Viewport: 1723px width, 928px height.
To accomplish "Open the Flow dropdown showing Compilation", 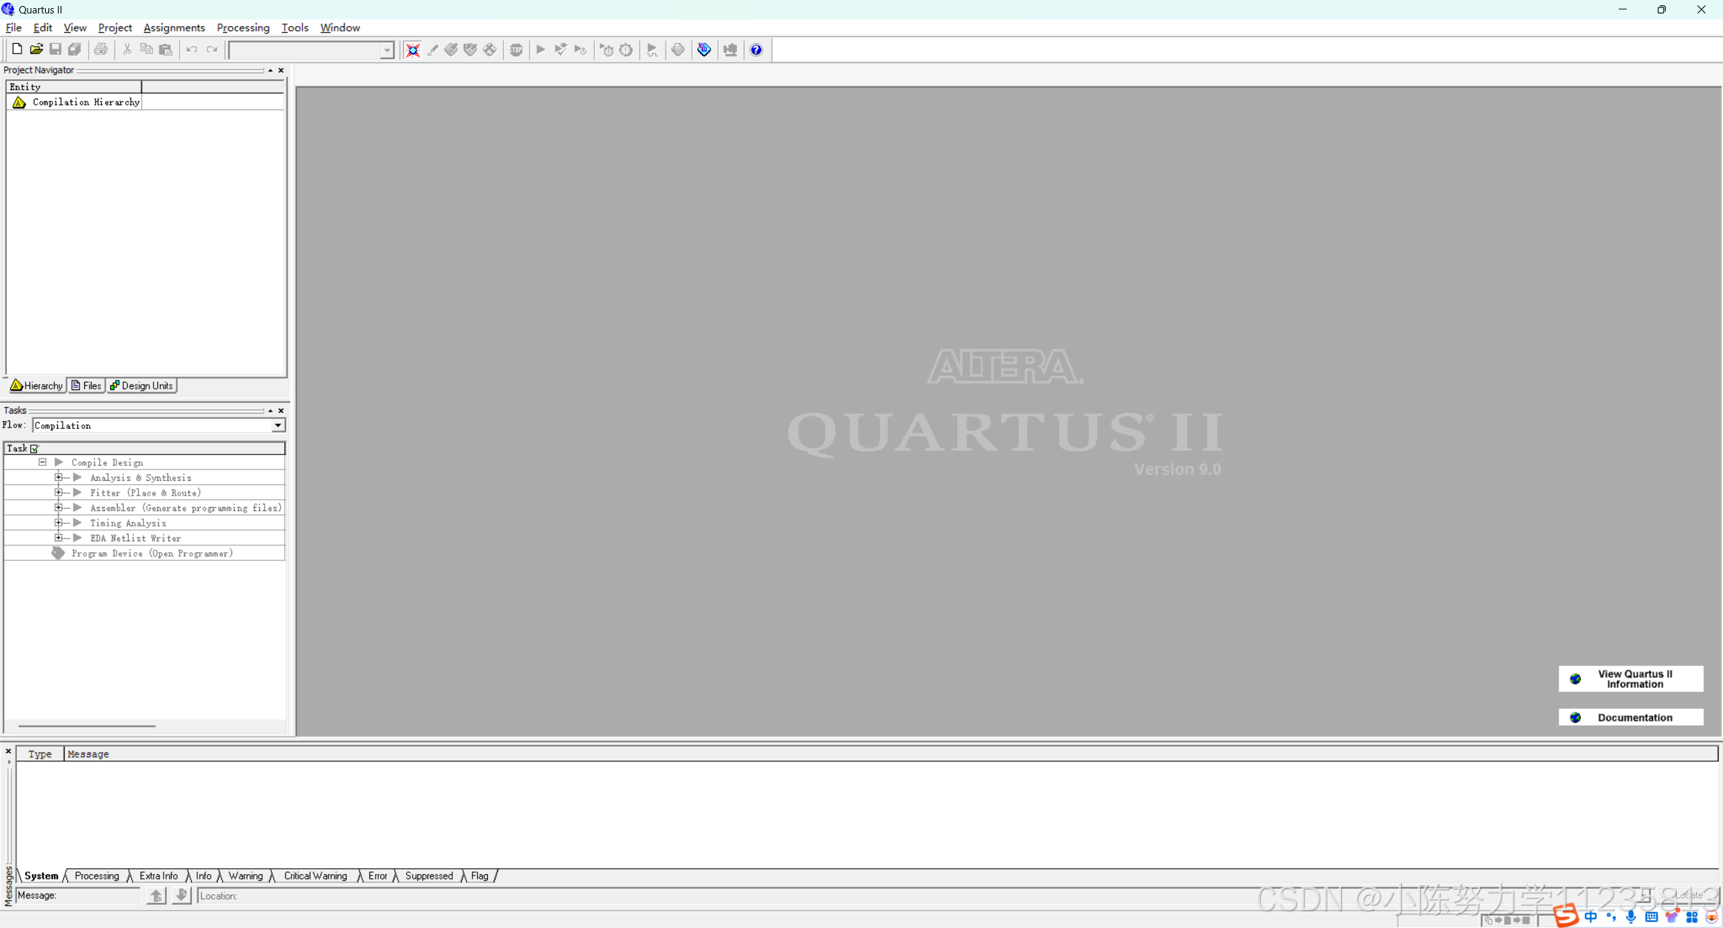I will coord(277,425).
